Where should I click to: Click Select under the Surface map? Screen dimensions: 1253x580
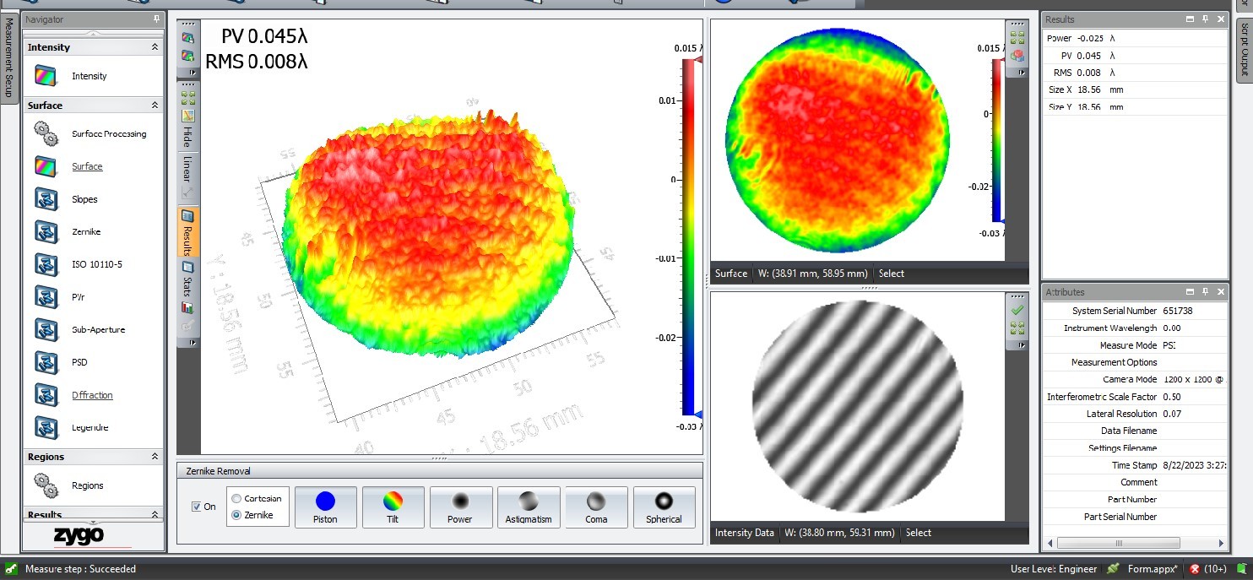891,274
